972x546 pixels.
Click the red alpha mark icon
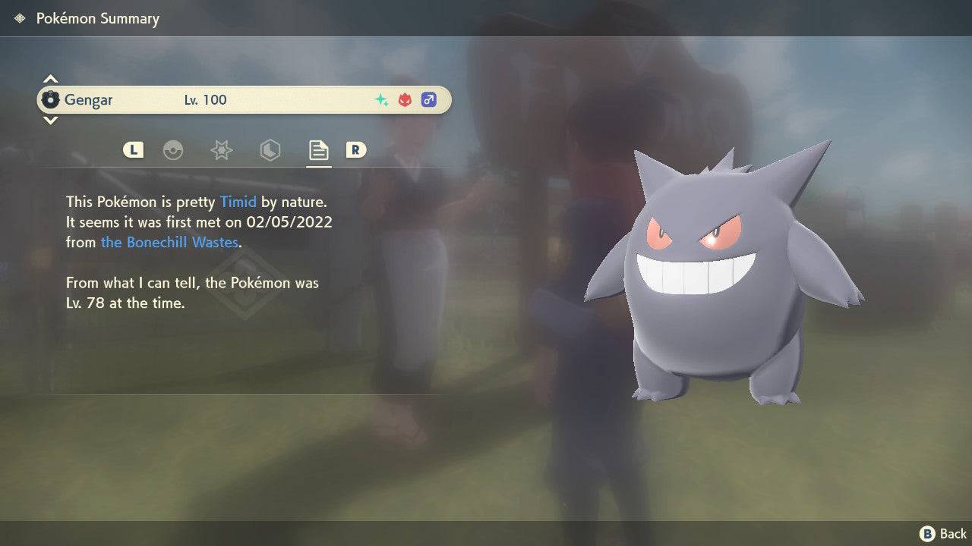click(x=405, y=99)
